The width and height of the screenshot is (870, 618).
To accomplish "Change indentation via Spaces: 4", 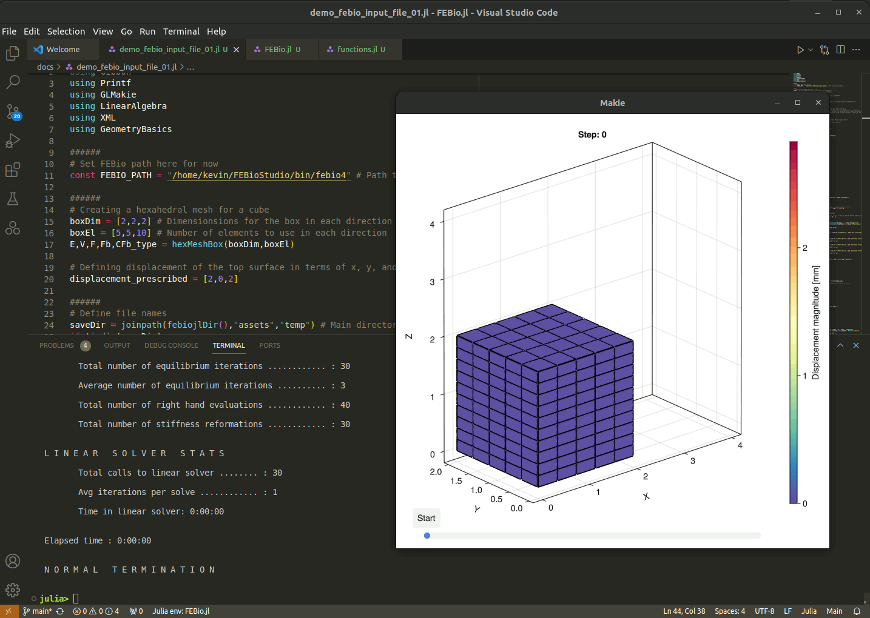I will (x=730, y=611).
